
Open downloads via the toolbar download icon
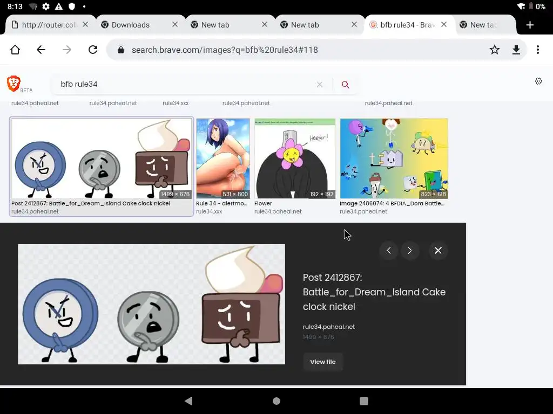tap(516, 50)
